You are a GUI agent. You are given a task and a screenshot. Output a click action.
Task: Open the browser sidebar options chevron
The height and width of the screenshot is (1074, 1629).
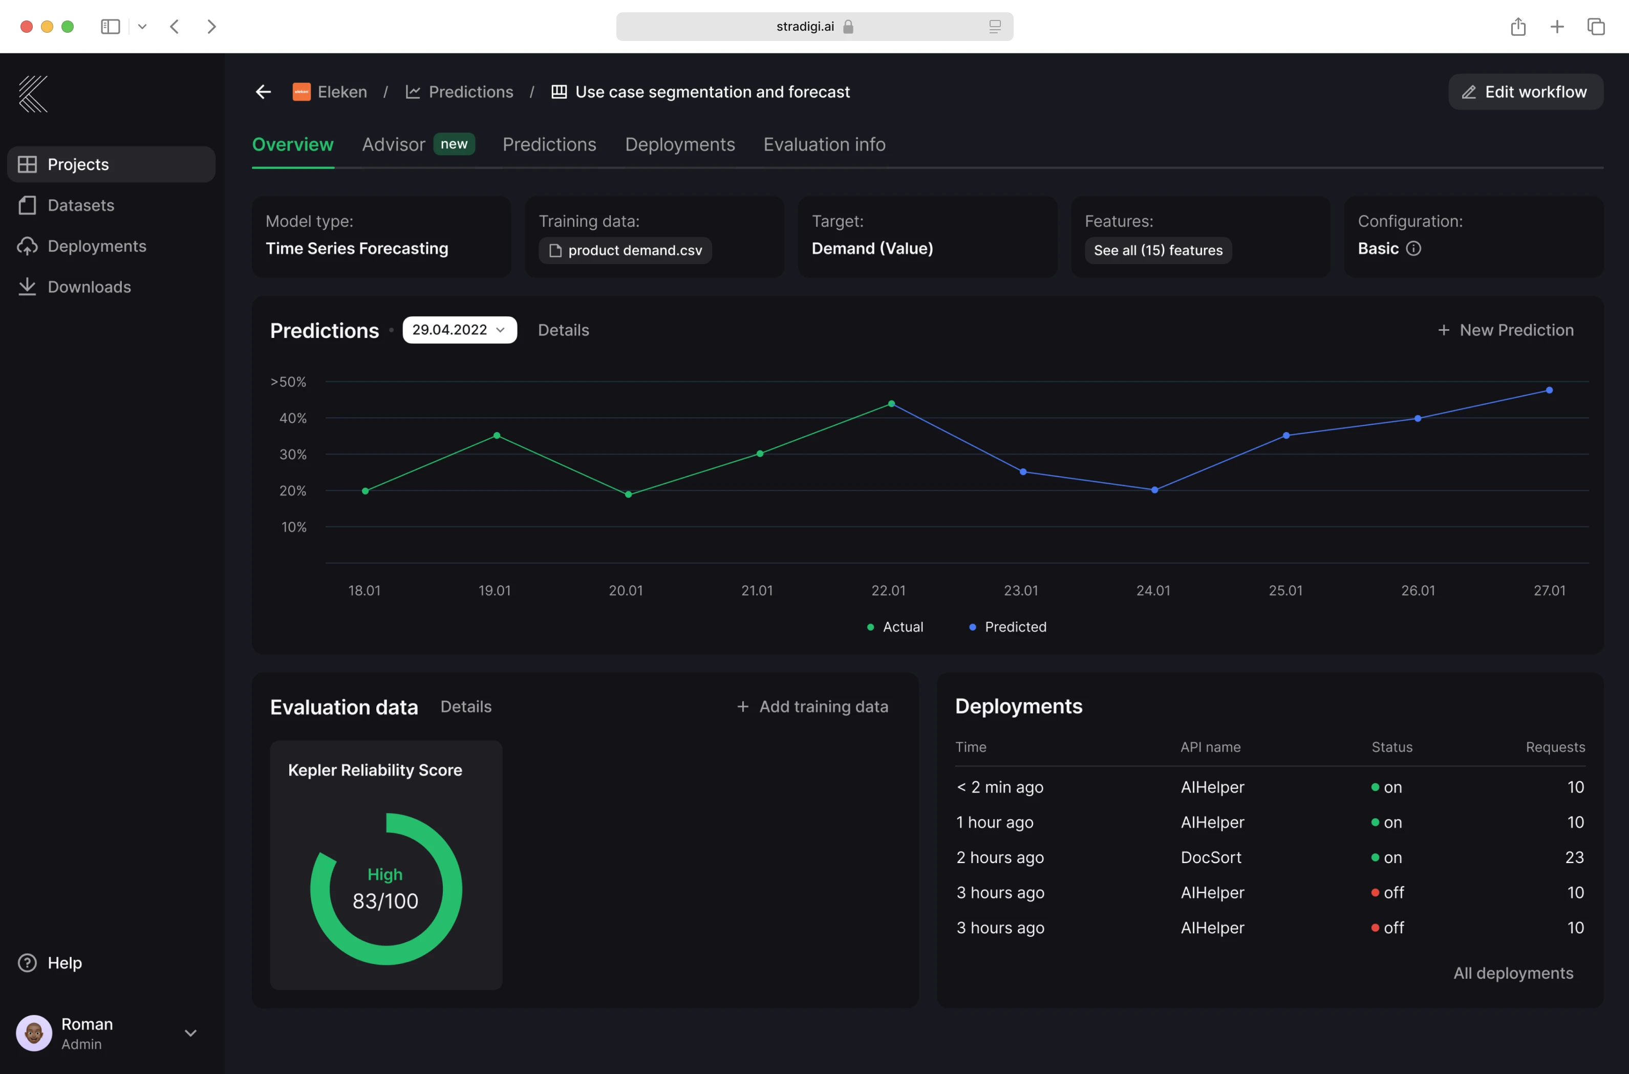(x=142, y=27)
